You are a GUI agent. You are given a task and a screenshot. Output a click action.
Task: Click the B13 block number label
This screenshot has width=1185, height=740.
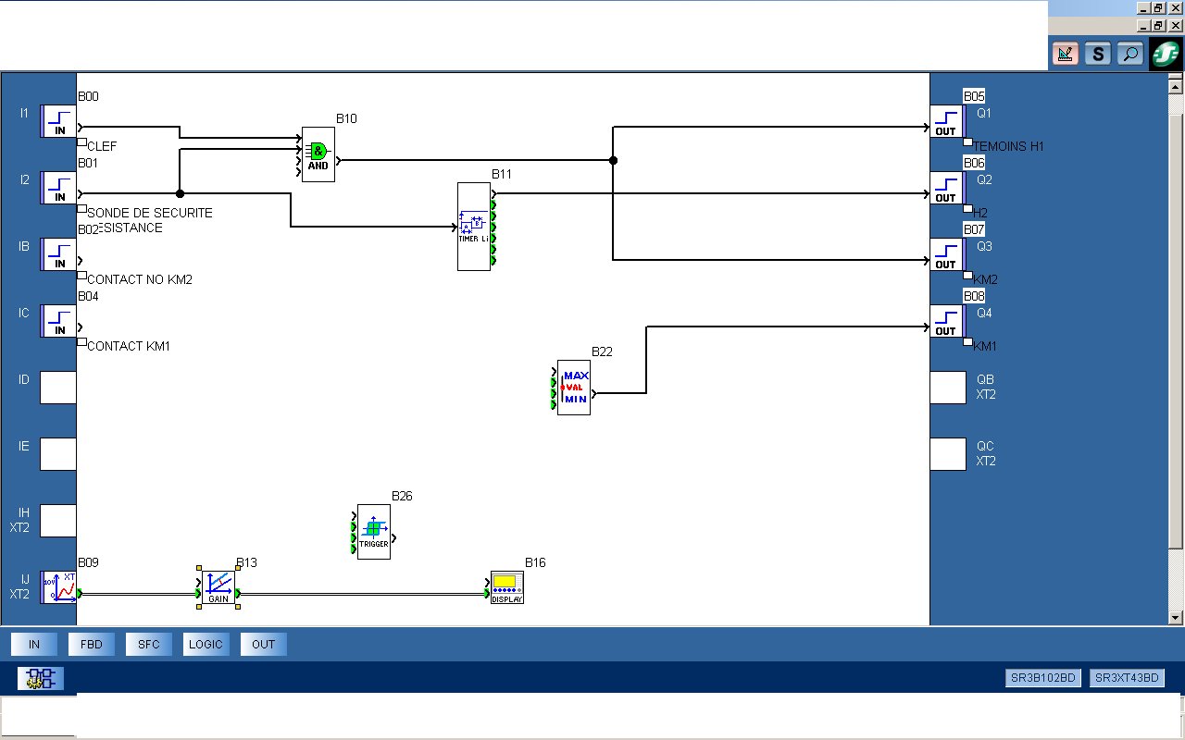[x=247, y=562]
